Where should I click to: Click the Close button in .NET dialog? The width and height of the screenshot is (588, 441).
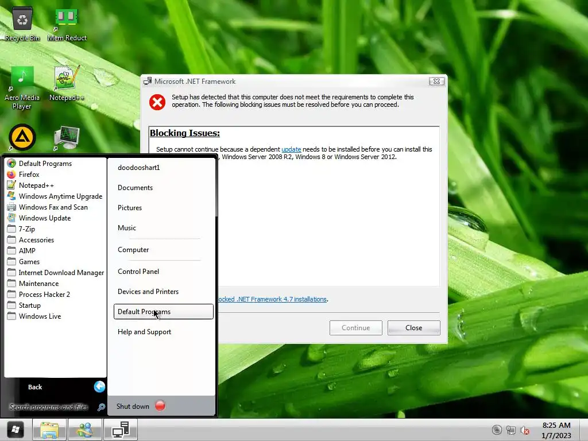click(413, 328)
